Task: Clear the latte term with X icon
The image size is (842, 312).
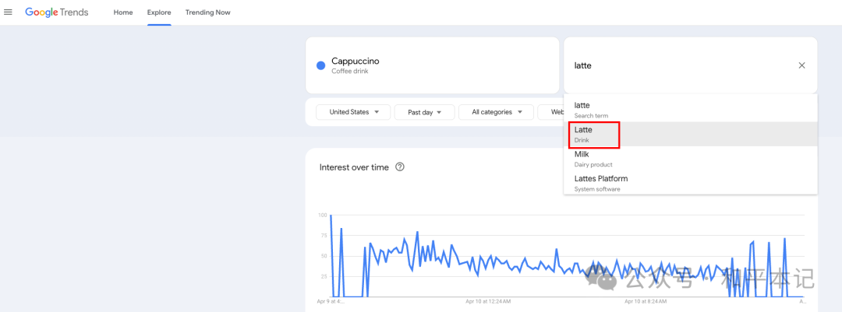Action: 801,65
